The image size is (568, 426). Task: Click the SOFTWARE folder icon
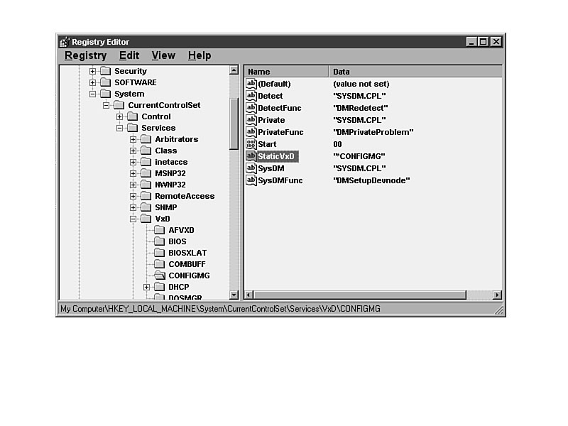click(x=106, y=82)
